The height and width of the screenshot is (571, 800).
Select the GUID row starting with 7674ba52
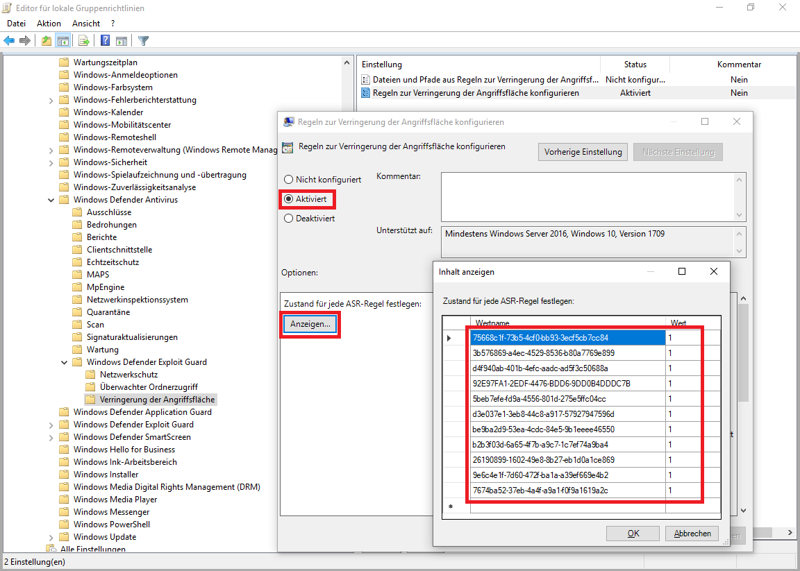pyautogui.click(x=568, y=491)
